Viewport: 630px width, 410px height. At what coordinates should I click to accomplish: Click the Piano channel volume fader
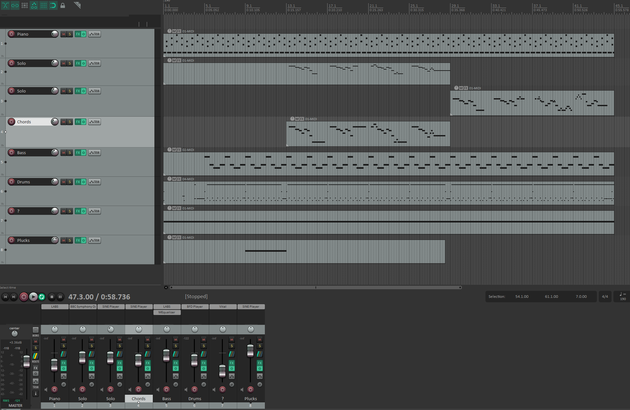[x=54, y=365]
